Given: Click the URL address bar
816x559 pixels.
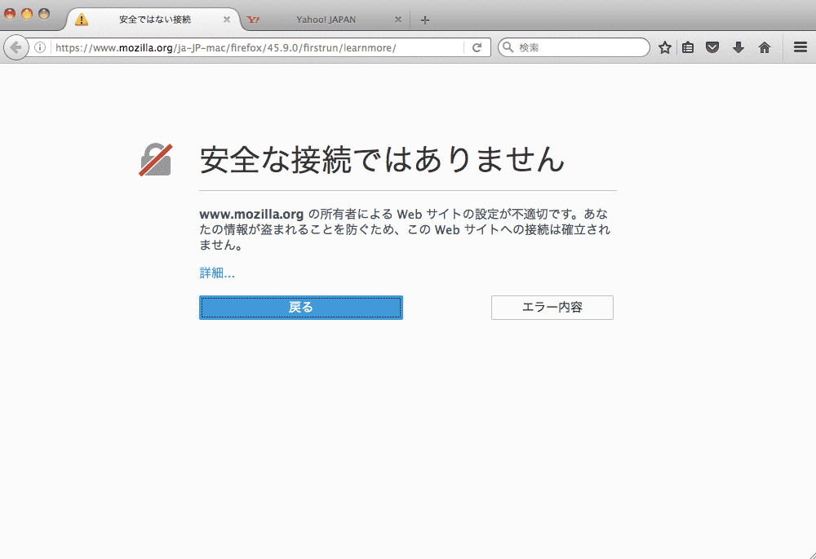Looking at the screenshot, I should 259,48.
